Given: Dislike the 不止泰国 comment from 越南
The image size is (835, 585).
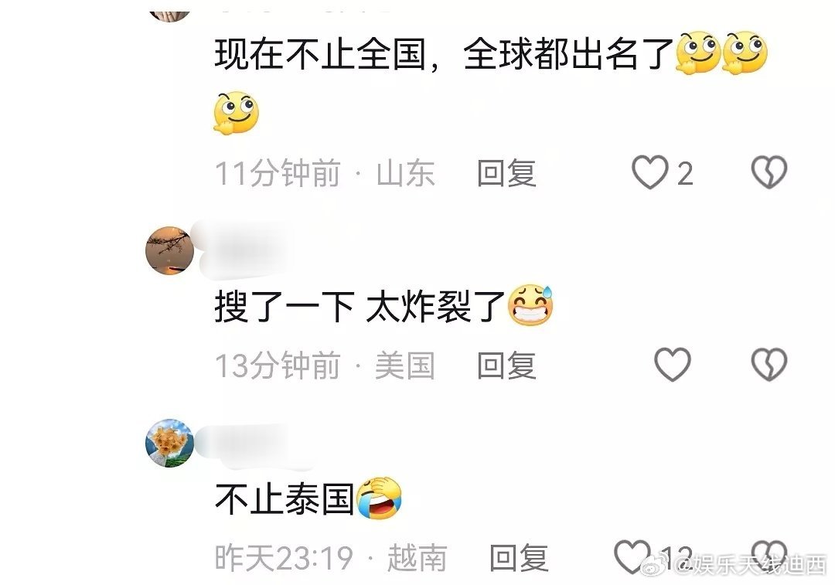Looking at the screenshot, I should click(x=769, y=556).
